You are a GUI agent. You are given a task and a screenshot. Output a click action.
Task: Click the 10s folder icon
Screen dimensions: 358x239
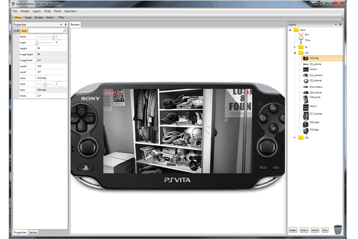point(301,53)
